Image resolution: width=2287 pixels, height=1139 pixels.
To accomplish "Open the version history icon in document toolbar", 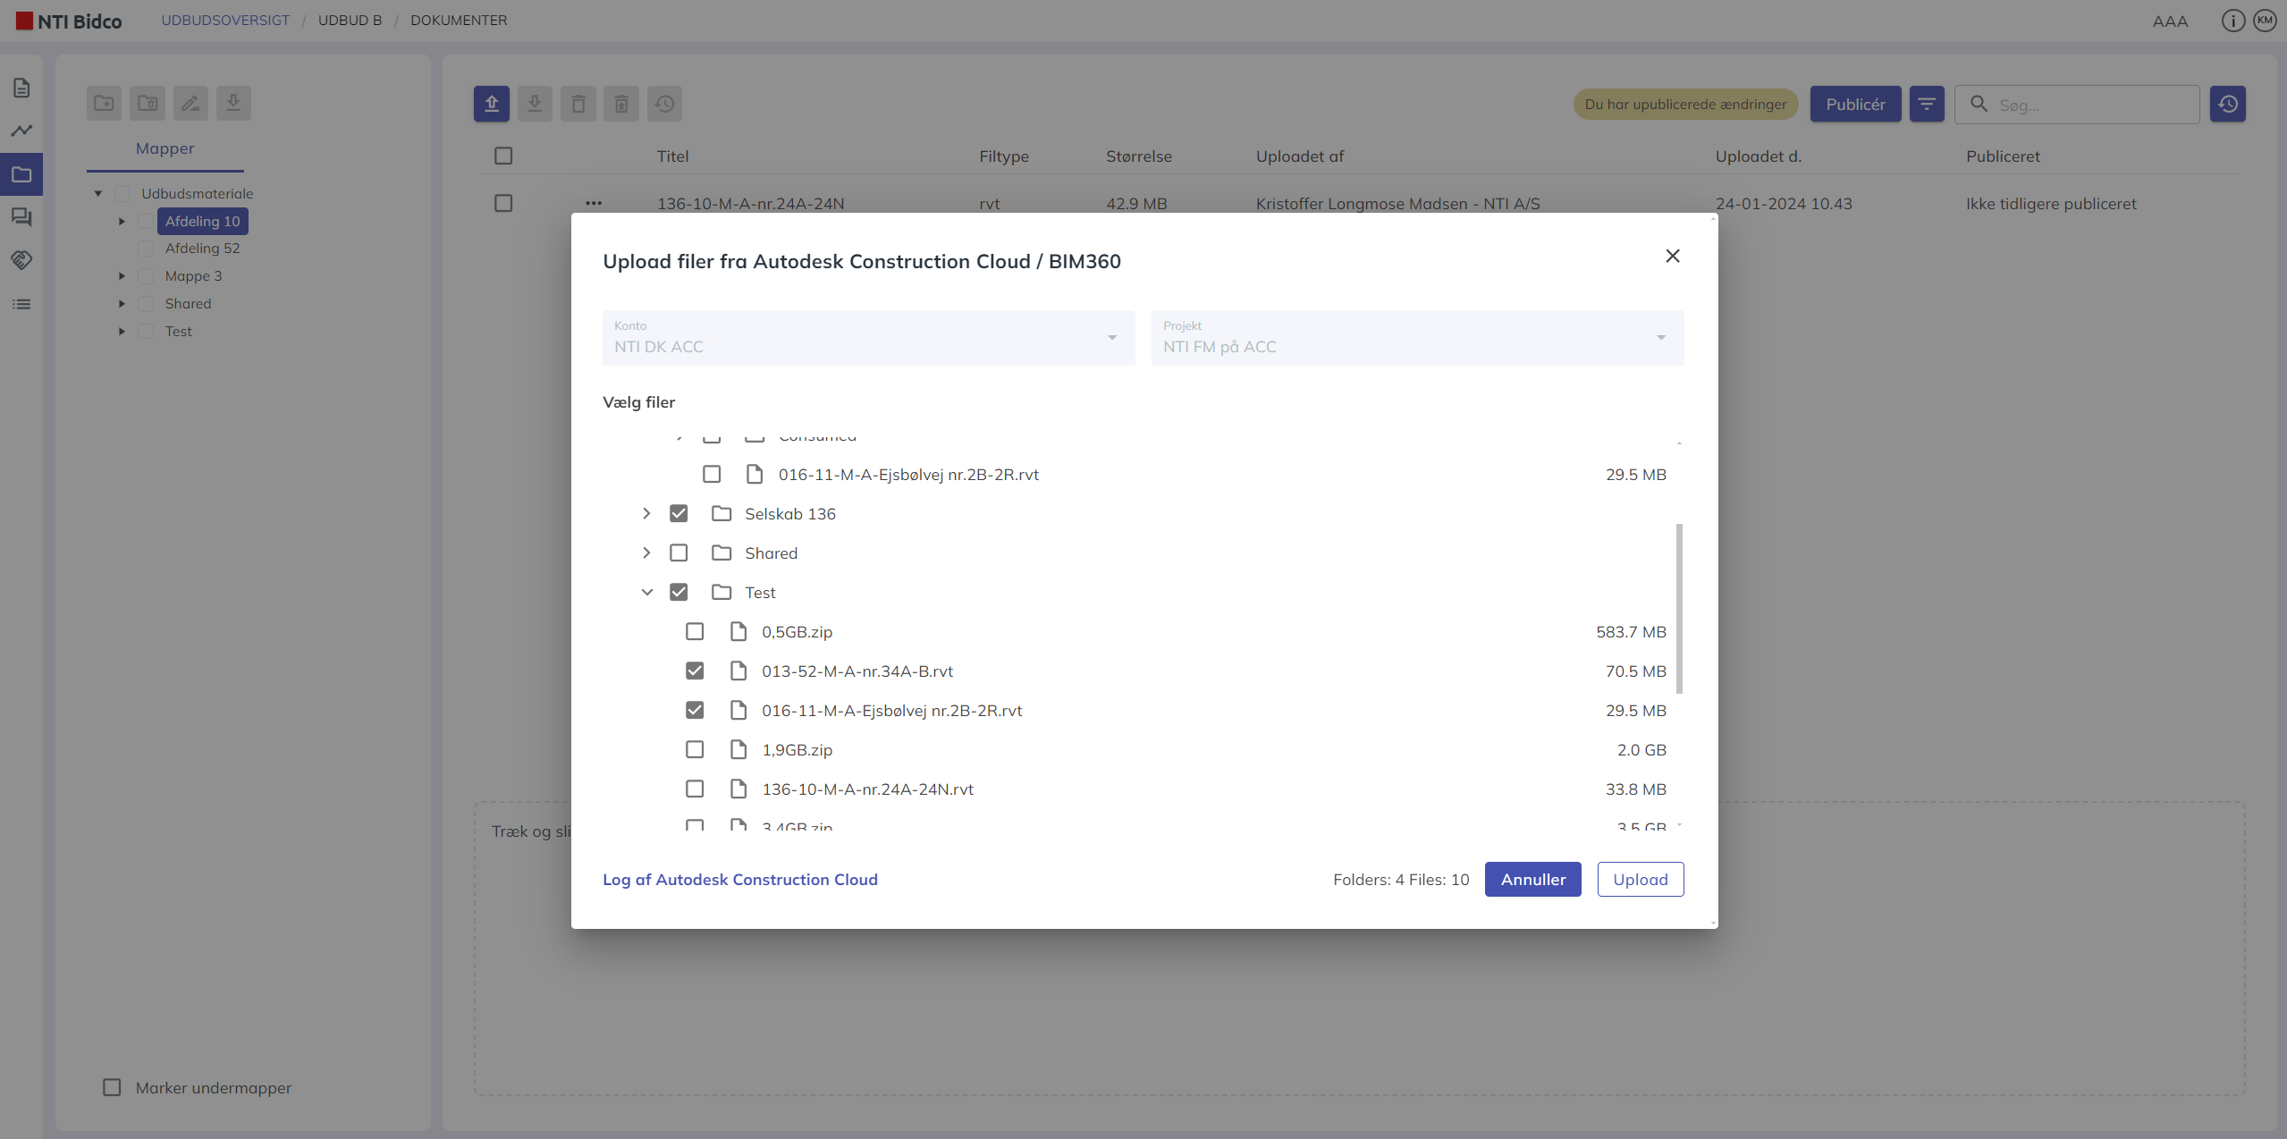I will point(664,104).
